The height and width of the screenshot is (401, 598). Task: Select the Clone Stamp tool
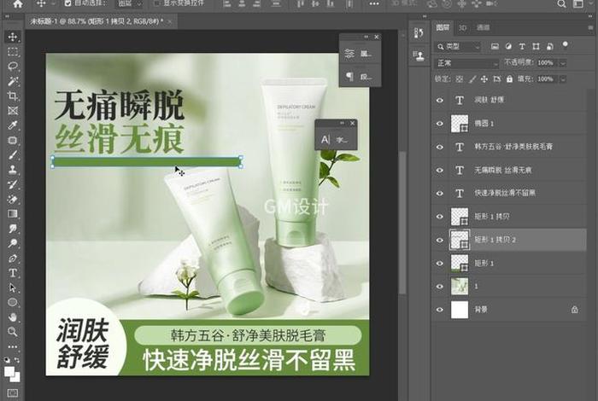coord(13,170)
